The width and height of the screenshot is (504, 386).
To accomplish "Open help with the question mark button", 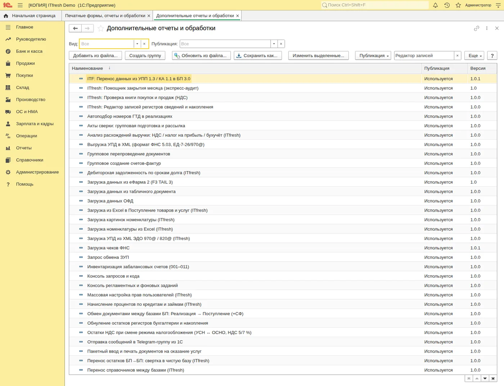I will click(x=492, y=55).
